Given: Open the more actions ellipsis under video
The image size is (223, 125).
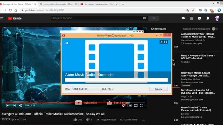Looking at the screenshot, I should coord(144,120).
